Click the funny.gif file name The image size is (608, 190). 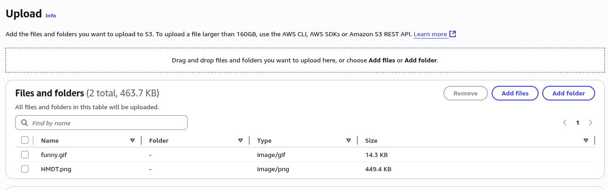coord(54,155)
